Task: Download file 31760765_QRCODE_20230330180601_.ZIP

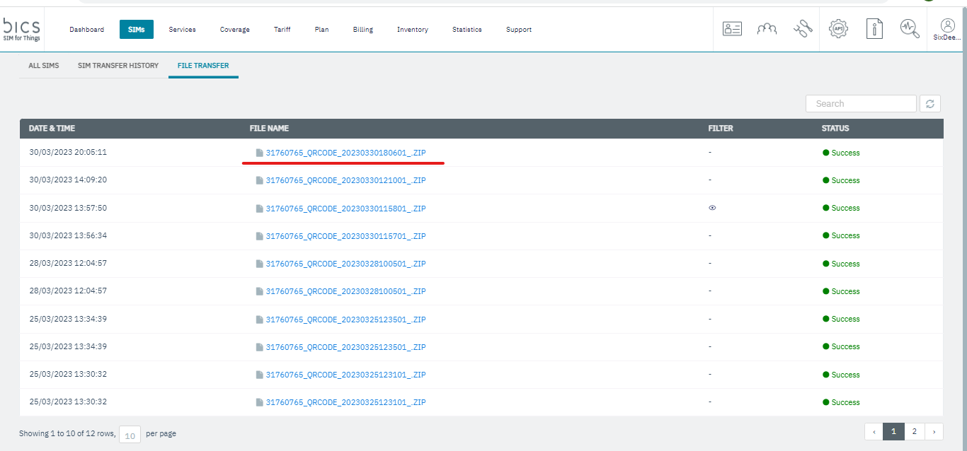Action: 345,153
